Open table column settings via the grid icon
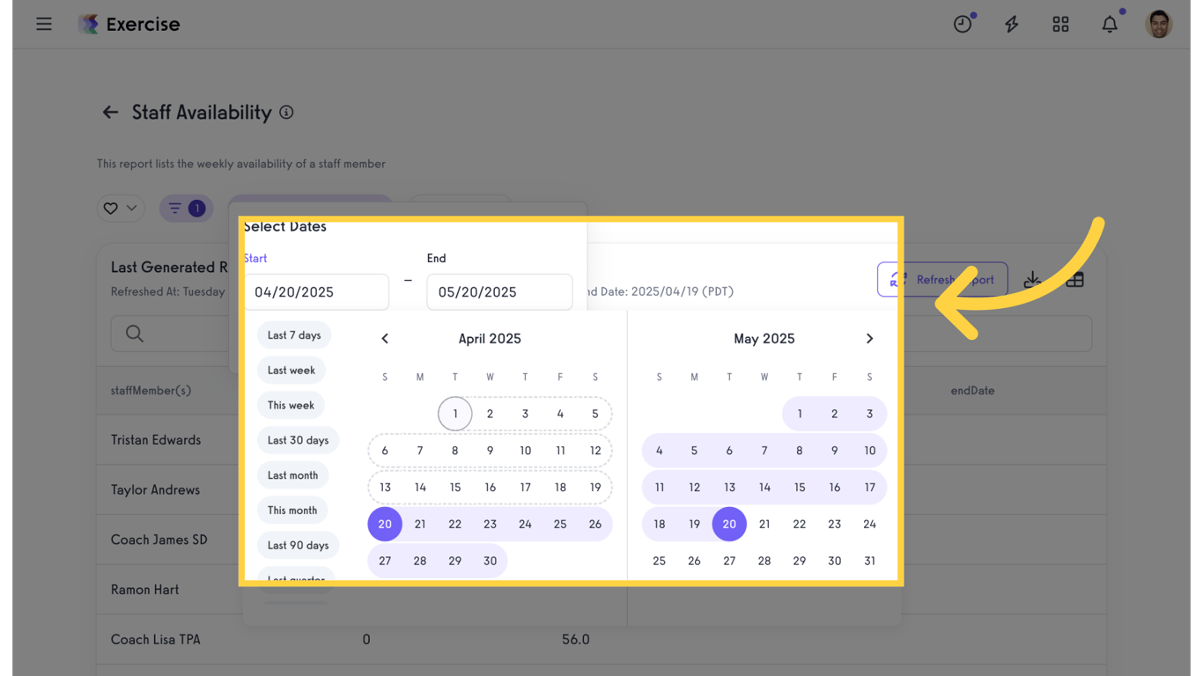The height and width of the screenshot is (676, 1203). (x=1074, y=279)
